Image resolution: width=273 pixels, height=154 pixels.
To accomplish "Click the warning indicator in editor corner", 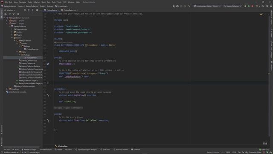I will click(261, 14).
